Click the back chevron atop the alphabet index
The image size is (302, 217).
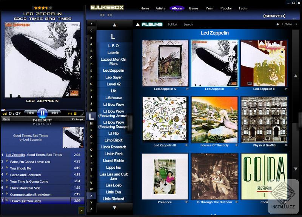pos(91,30)
